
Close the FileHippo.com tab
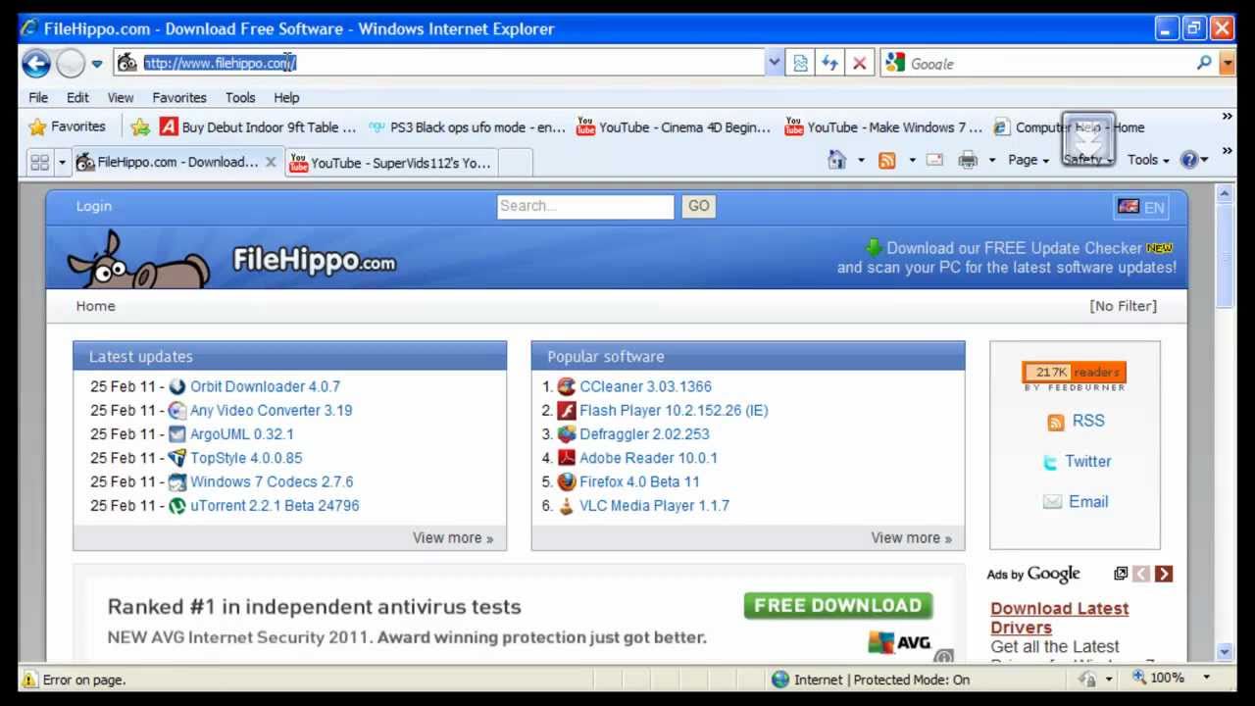coord(272,162)
